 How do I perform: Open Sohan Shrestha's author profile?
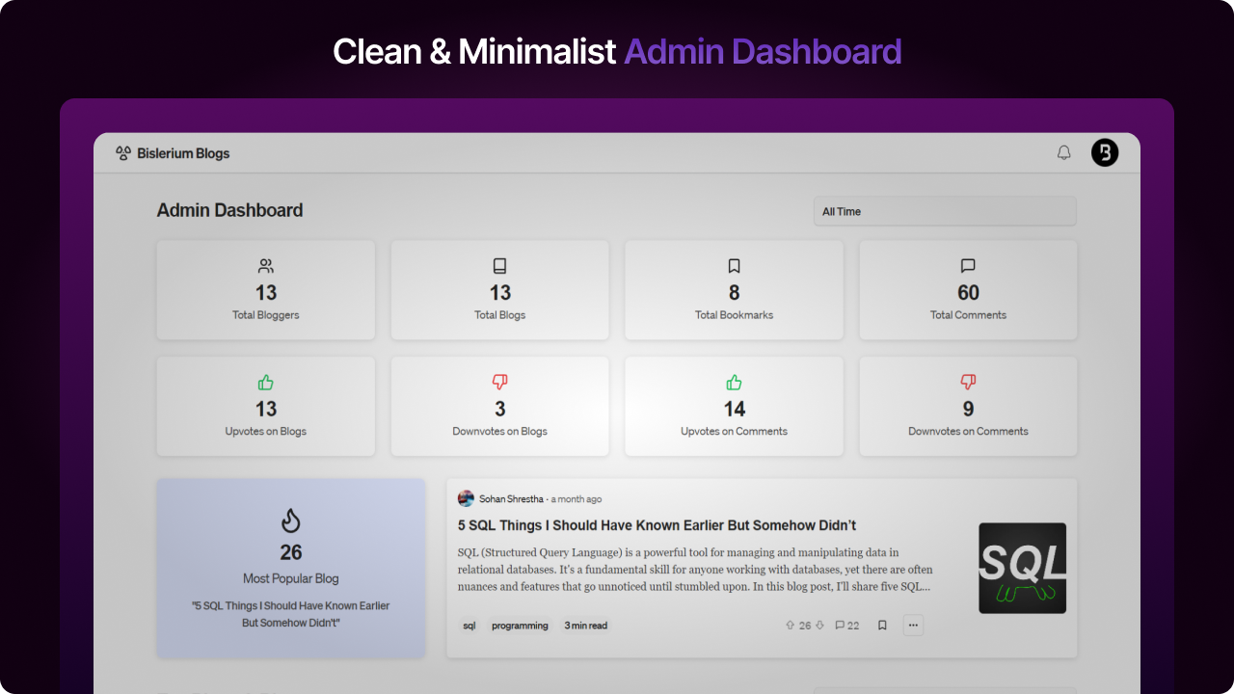(512, 499)
